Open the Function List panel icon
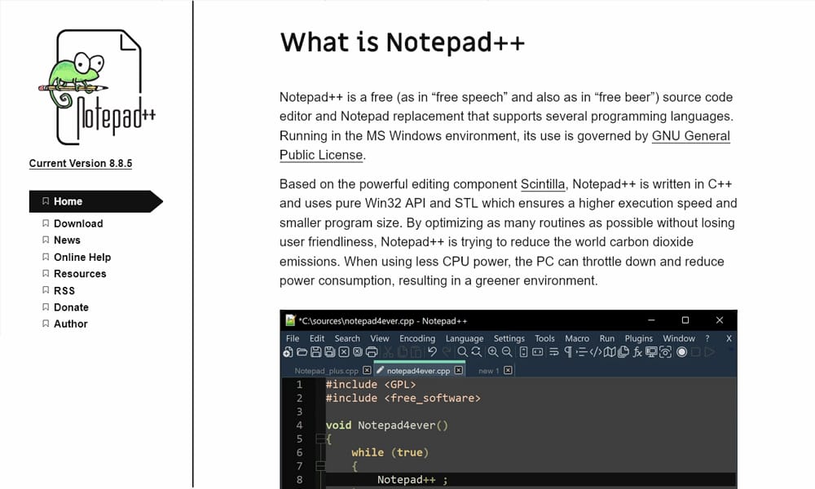Screen dimensions: 815x489 coord(638,352)
